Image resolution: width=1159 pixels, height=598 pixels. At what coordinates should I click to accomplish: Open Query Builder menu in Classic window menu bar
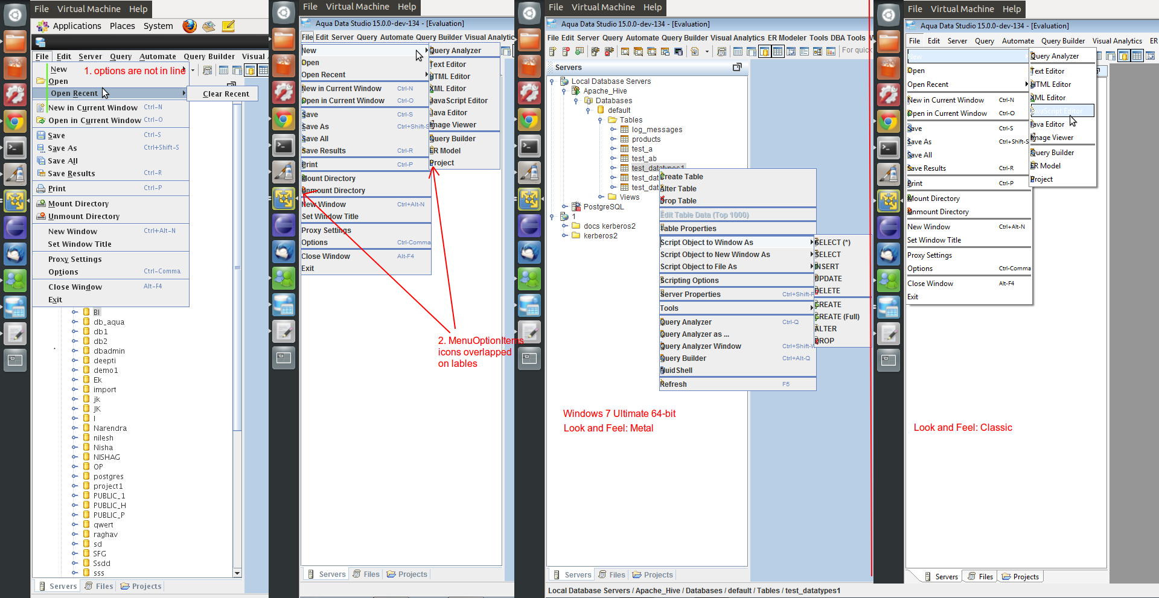point(1063,41)
